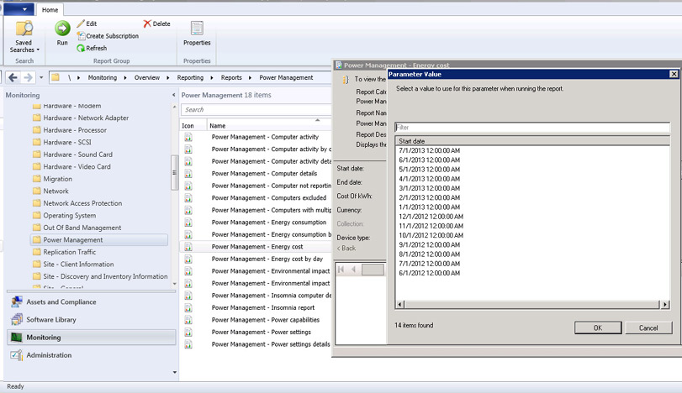Click the Assets and Compliance workspace icon

pos(17,301)
